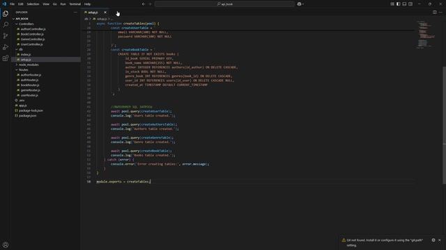
Task: Close the Git not found notification
Action: pyautogui.click(x=440, y=240)
